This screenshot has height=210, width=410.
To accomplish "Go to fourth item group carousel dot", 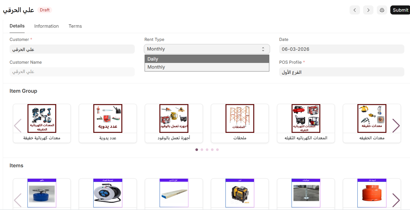I will (x=212, y=150).
